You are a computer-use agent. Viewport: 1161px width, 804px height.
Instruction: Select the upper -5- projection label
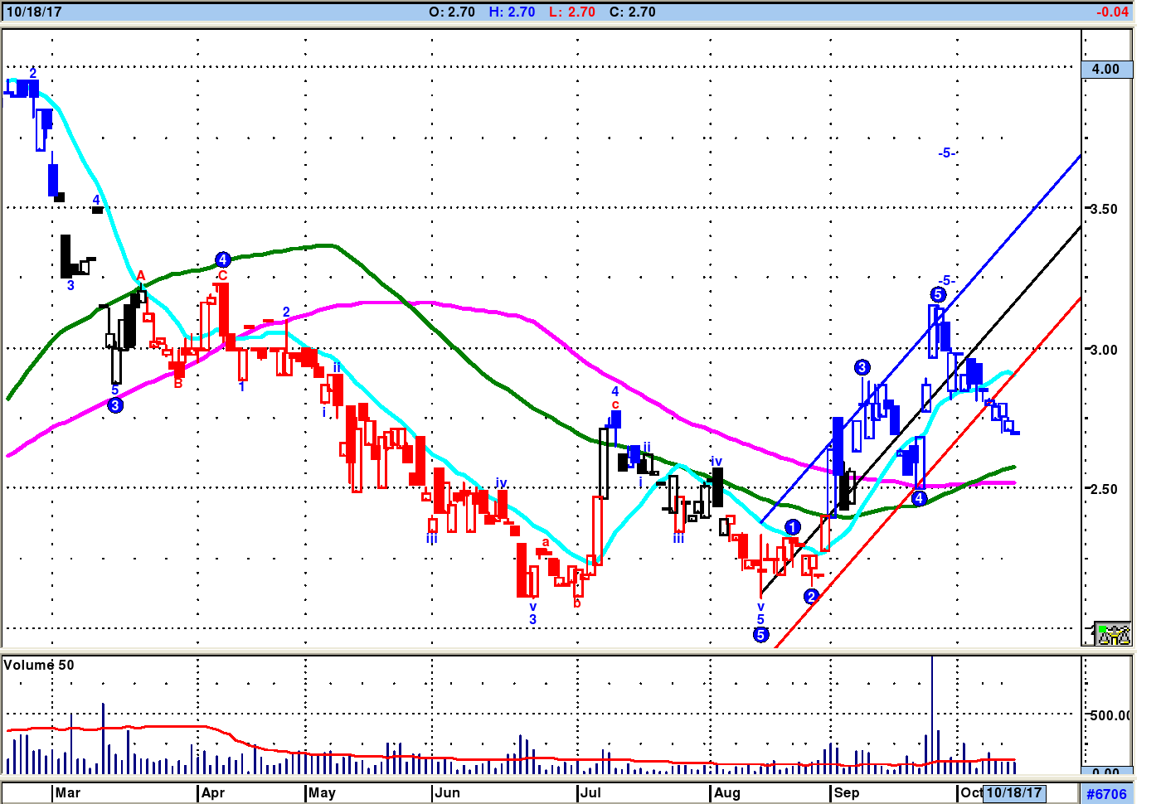(x=948, y=153)
